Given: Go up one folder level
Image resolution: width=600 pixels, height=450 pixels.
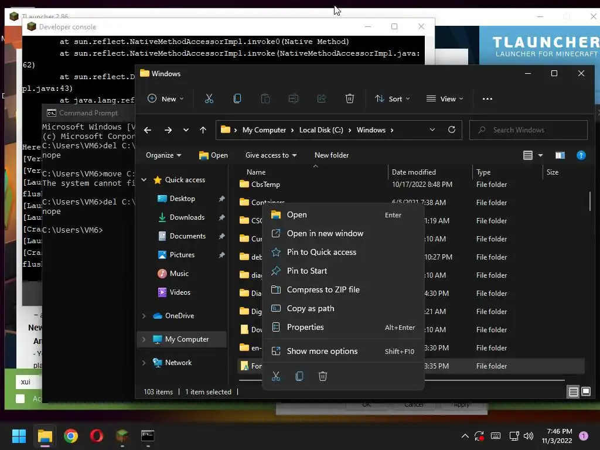Looking at the screenshot, I should pos(203,130).
